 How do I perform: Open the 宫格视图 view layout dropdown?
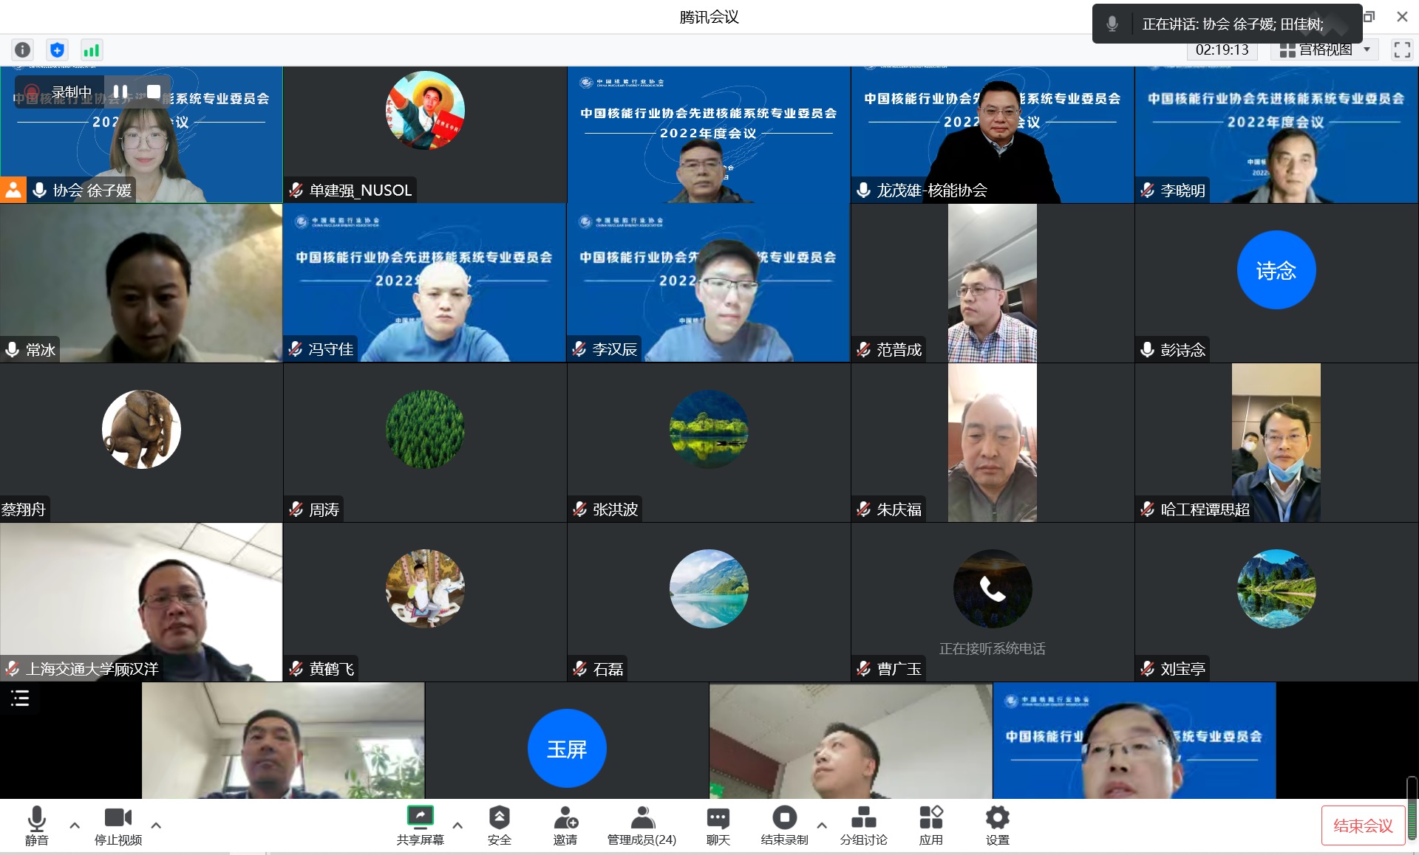click(x=1324, y=49)
